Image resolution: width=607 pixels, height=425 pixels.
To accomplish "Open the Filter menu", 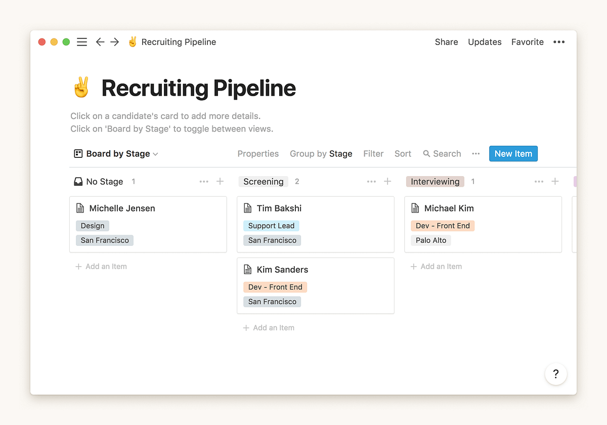I will (x=373, y=154).
